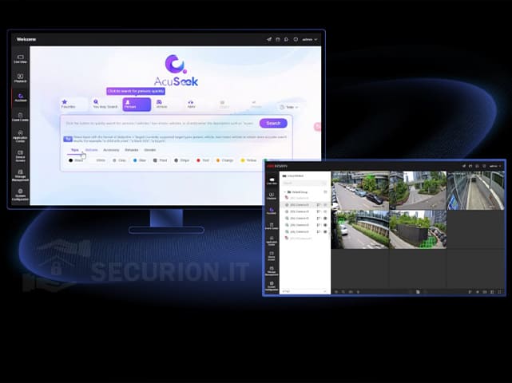Choose the Gray color option
512x383 pixels.
[x=119, y=160]
